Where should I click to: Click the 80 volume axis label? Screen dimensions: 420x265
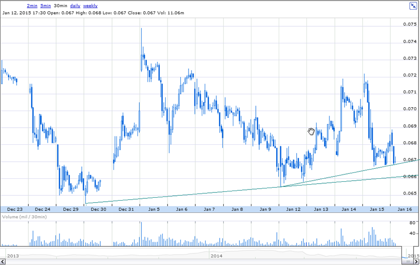[x=412, y=223]
